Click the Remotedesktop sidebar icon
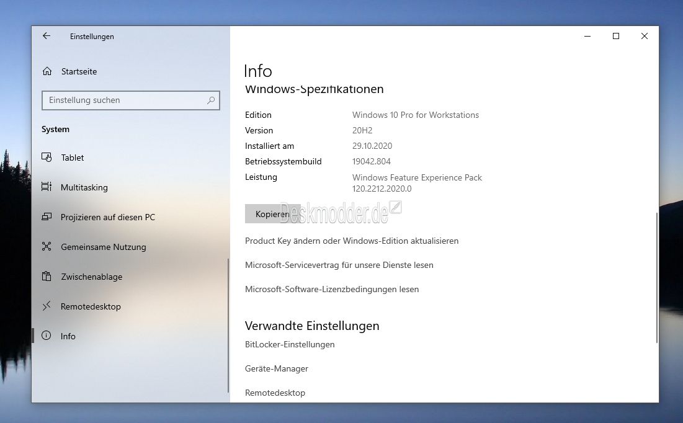 tap(47, 306)
